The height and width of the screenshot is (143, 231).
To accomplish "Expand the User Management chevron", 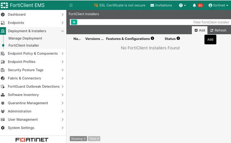I will (x=62, y=119).
